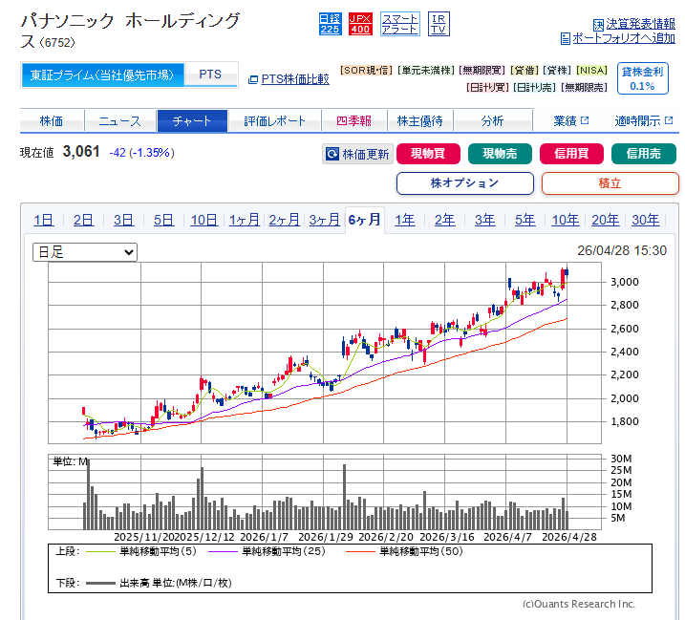The width and height of the screenshot is (685, 620).
Task: Click the 信用売 button
Action: [644, 154]
